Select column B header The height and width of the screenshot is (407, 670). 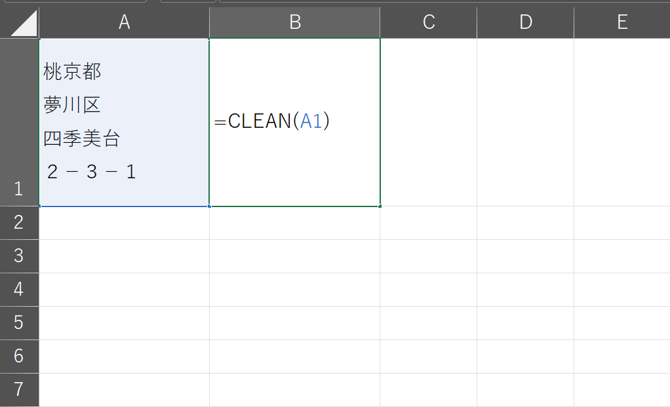pos(295,22)
